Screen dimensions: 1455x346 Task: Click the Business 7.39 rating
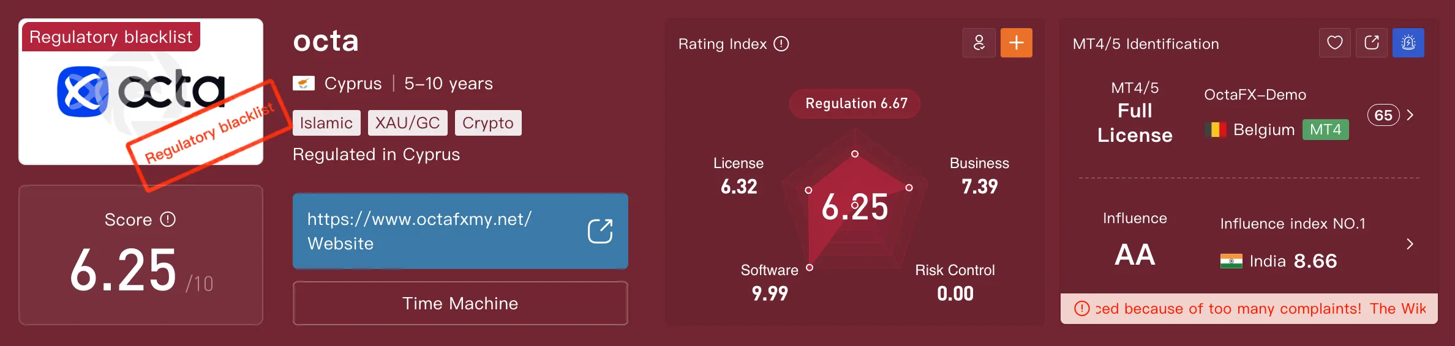979,175
